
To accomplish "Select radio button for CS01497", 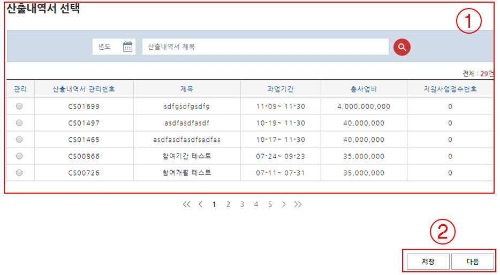I will click(x=20, y=123).
